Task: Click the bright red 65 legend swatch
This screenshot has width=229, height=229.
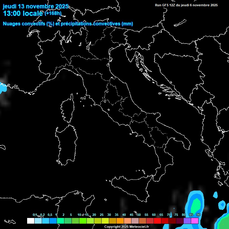Action: pos(157,221)
